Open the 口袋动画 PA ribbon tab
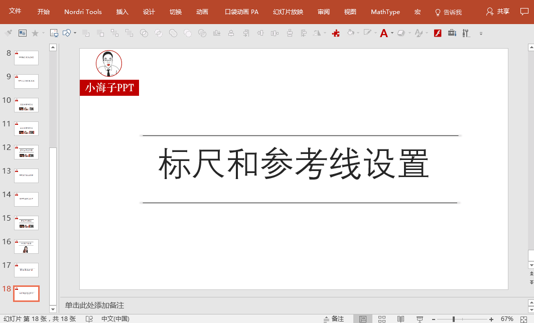This screenshot has width=534, height=323. [242, 12]
